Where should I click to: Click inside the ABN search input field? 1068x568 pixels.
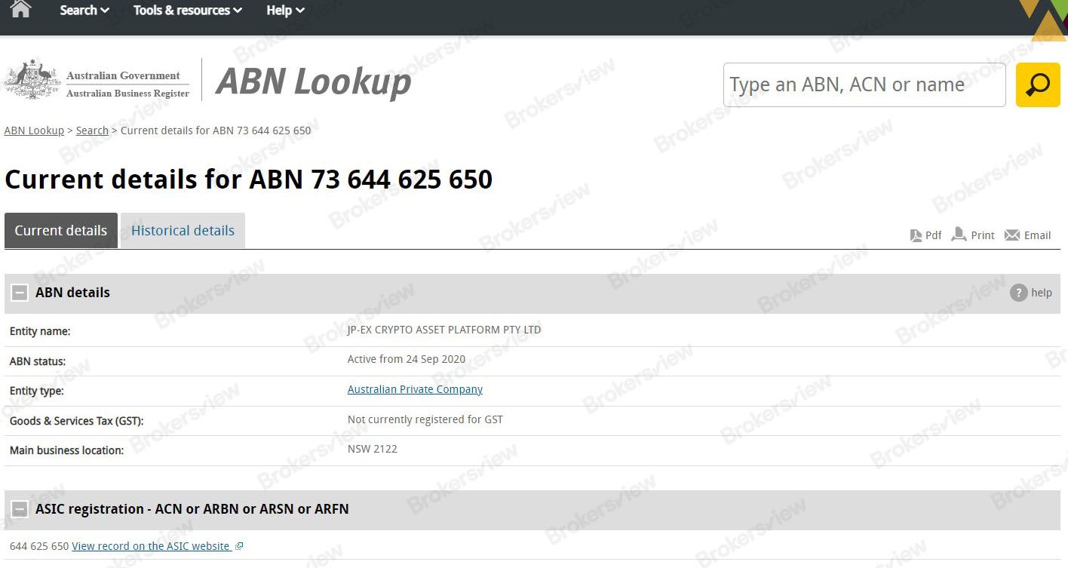click(x=864, y=84)
